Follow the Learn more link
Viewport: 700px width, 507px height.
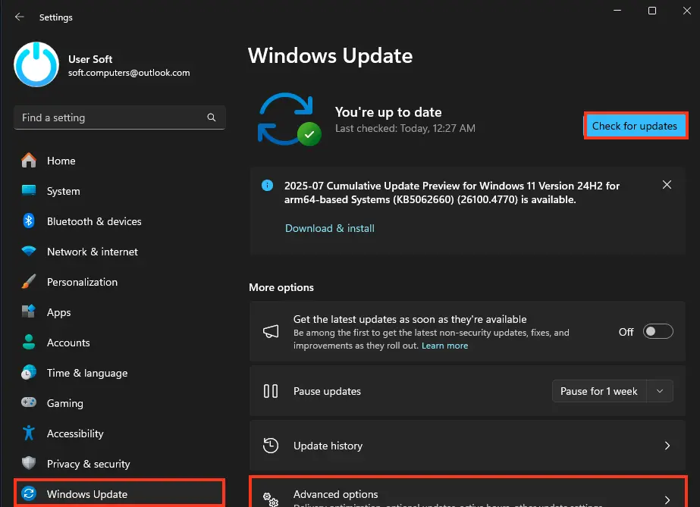click(444, 346)
